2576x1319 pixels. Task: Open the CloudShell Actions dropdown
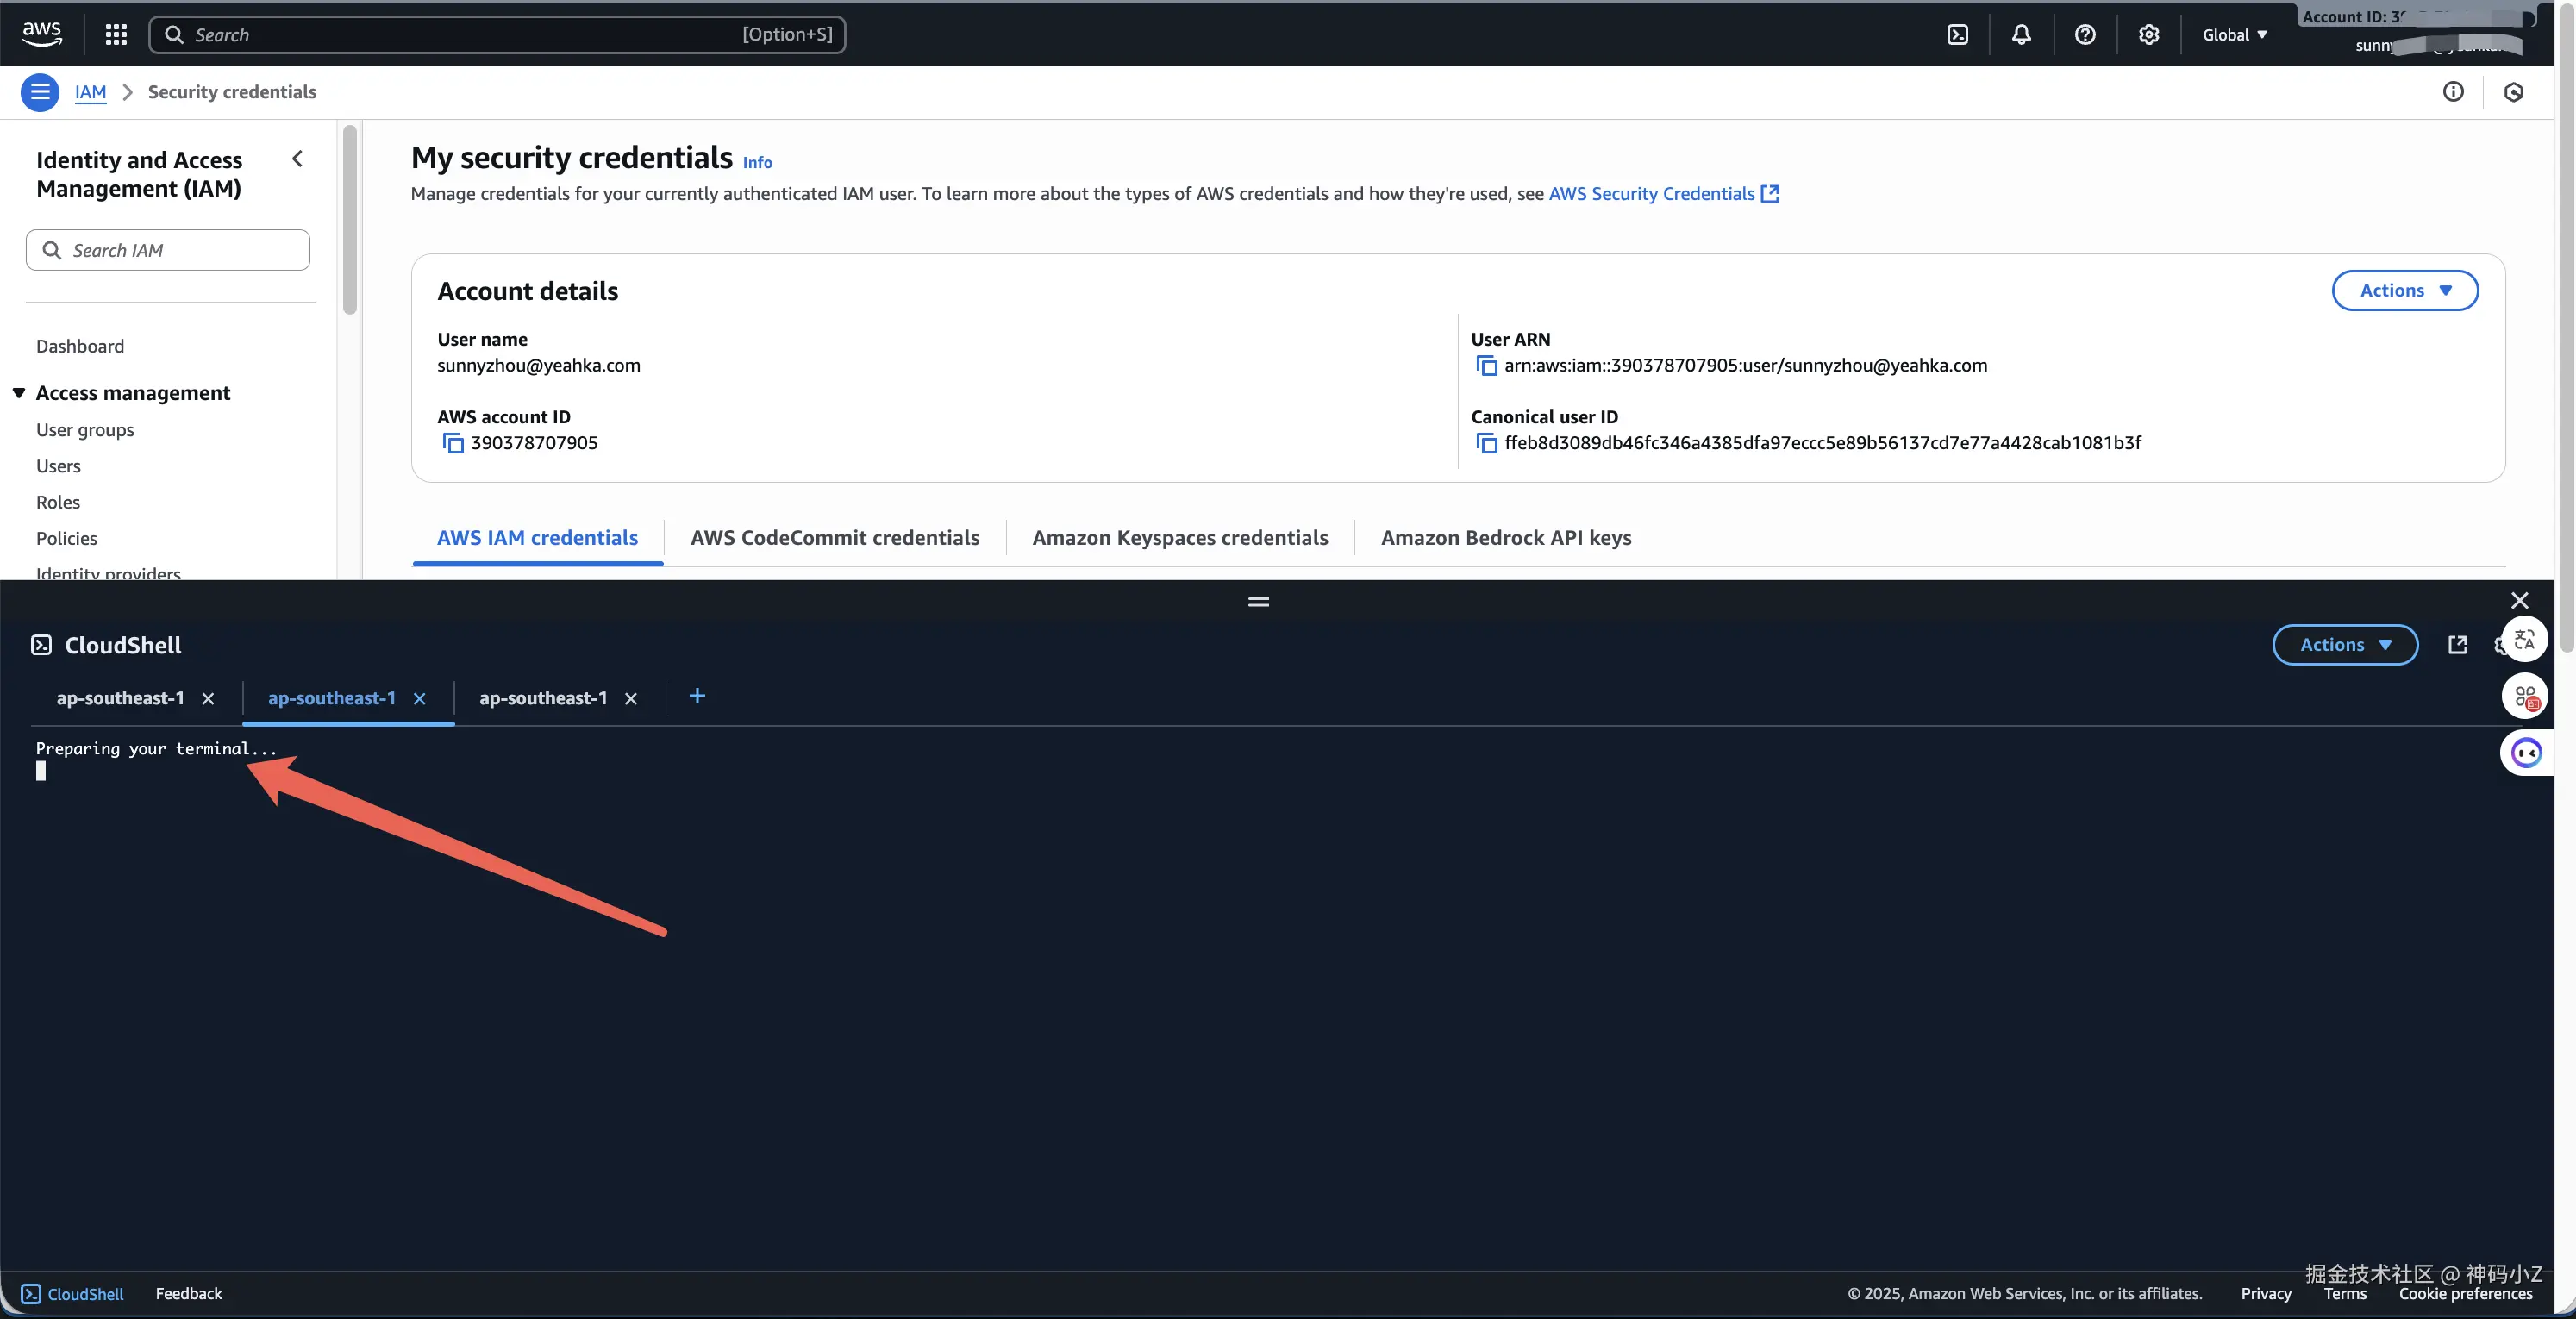point(2344,645)
